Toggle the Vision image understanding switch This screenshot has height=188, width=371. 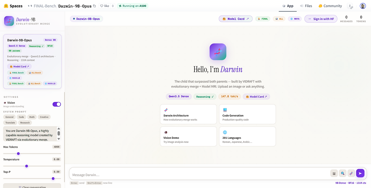point(57,104)
